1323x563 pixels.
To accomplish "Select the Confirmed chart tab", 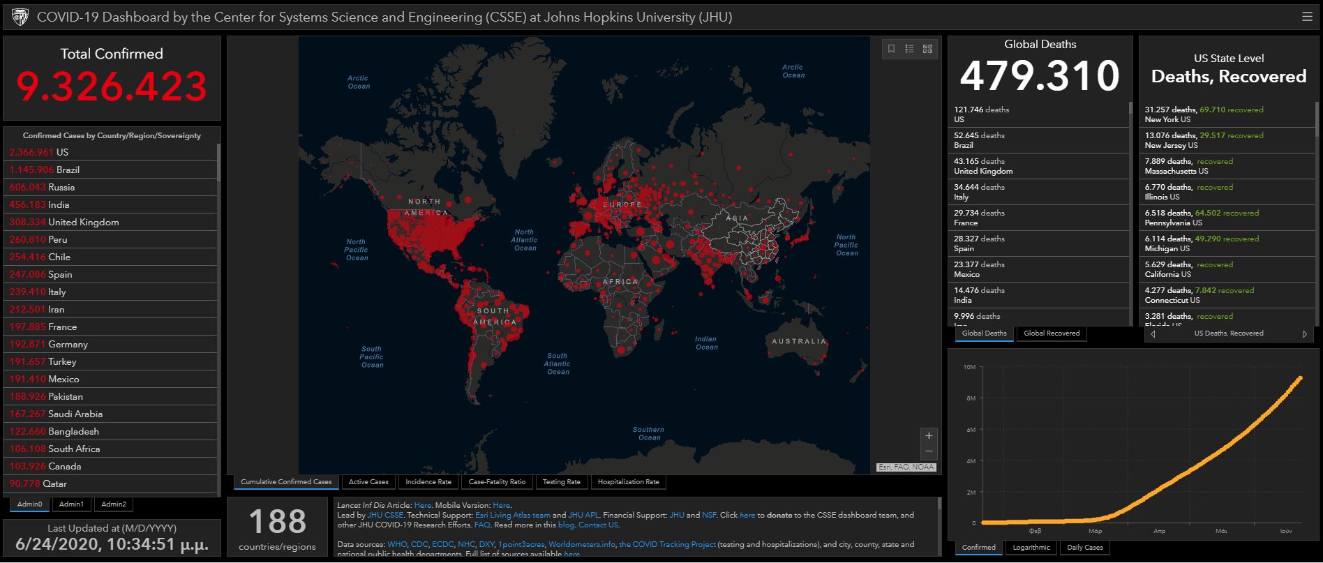I will coord(979,548).
